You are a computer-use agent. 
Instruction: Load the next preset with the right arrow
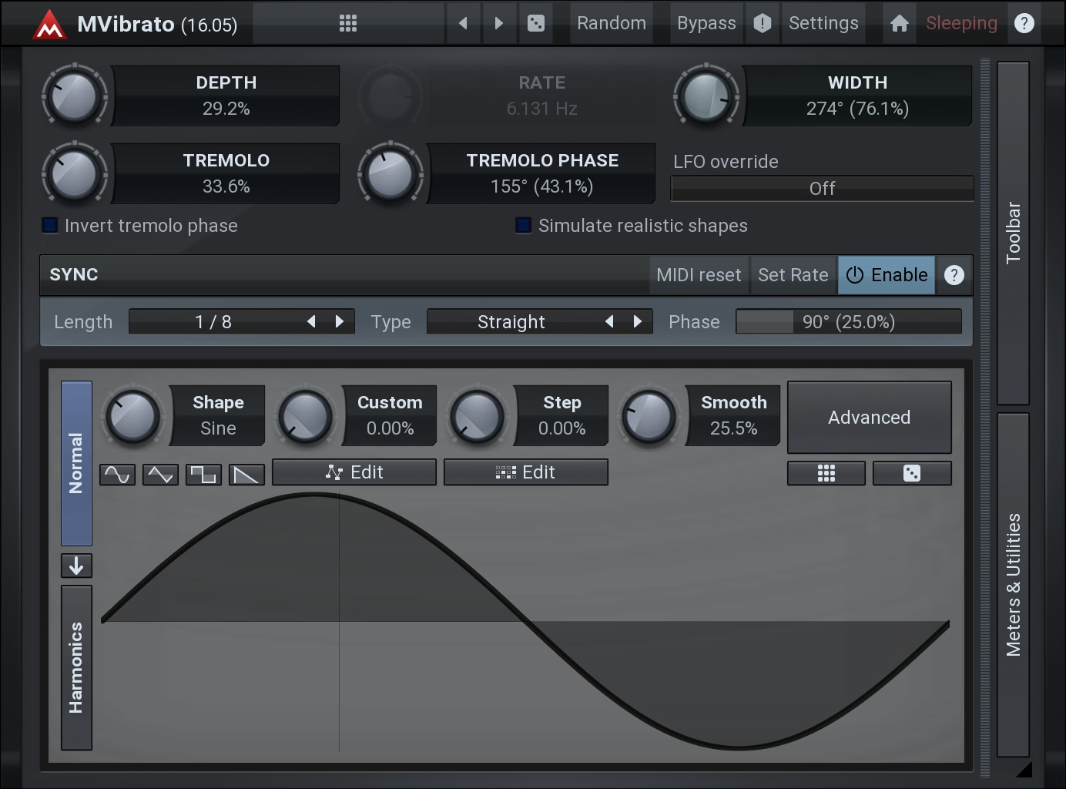[498, 23]
